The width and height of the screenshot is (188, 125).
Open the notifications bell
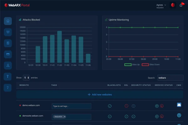click(x=181, y=5)
